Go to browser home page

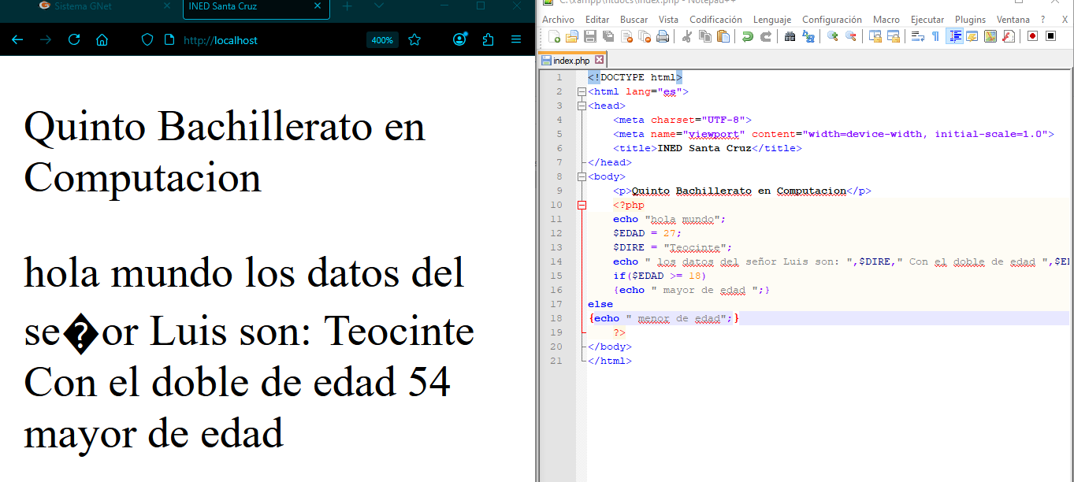(x=102, y=39)
